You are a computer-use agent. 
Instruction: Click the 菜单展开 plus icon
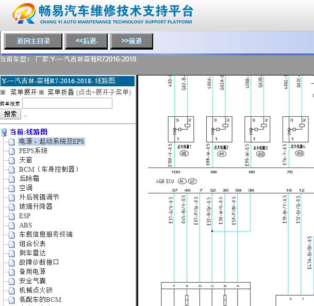tap(3, 93)
